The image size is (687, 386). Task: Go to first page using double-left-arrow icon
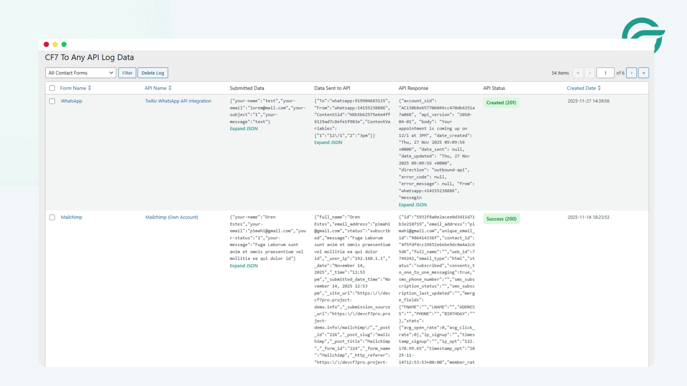[x=578, y=73]
